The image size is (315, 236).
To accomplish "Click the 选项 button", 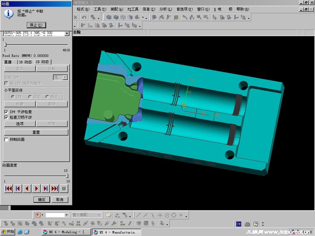I will (x=20, y=124).
